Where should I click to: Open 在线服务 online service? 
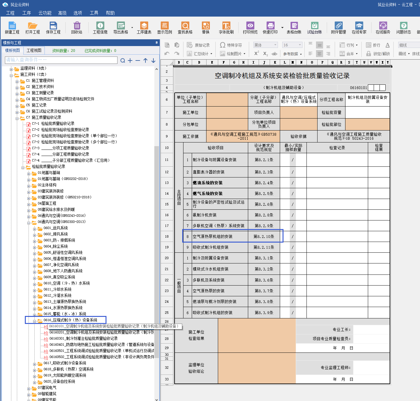(x=383, y=28)
